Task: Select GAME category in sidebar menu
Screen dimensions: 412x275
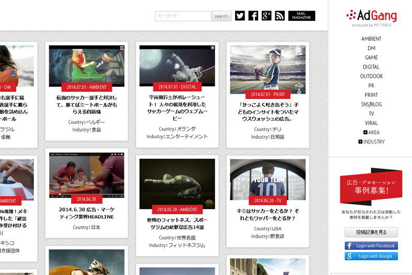Action: 371,58
